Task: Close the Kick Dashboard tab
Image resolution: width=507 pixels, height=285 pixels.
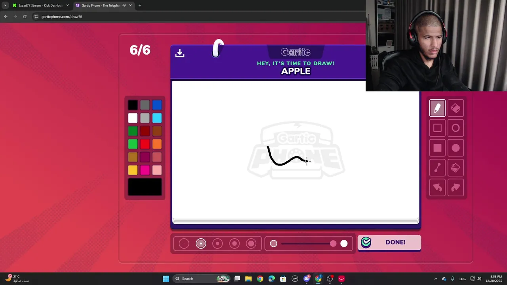Action: [67, 6]
